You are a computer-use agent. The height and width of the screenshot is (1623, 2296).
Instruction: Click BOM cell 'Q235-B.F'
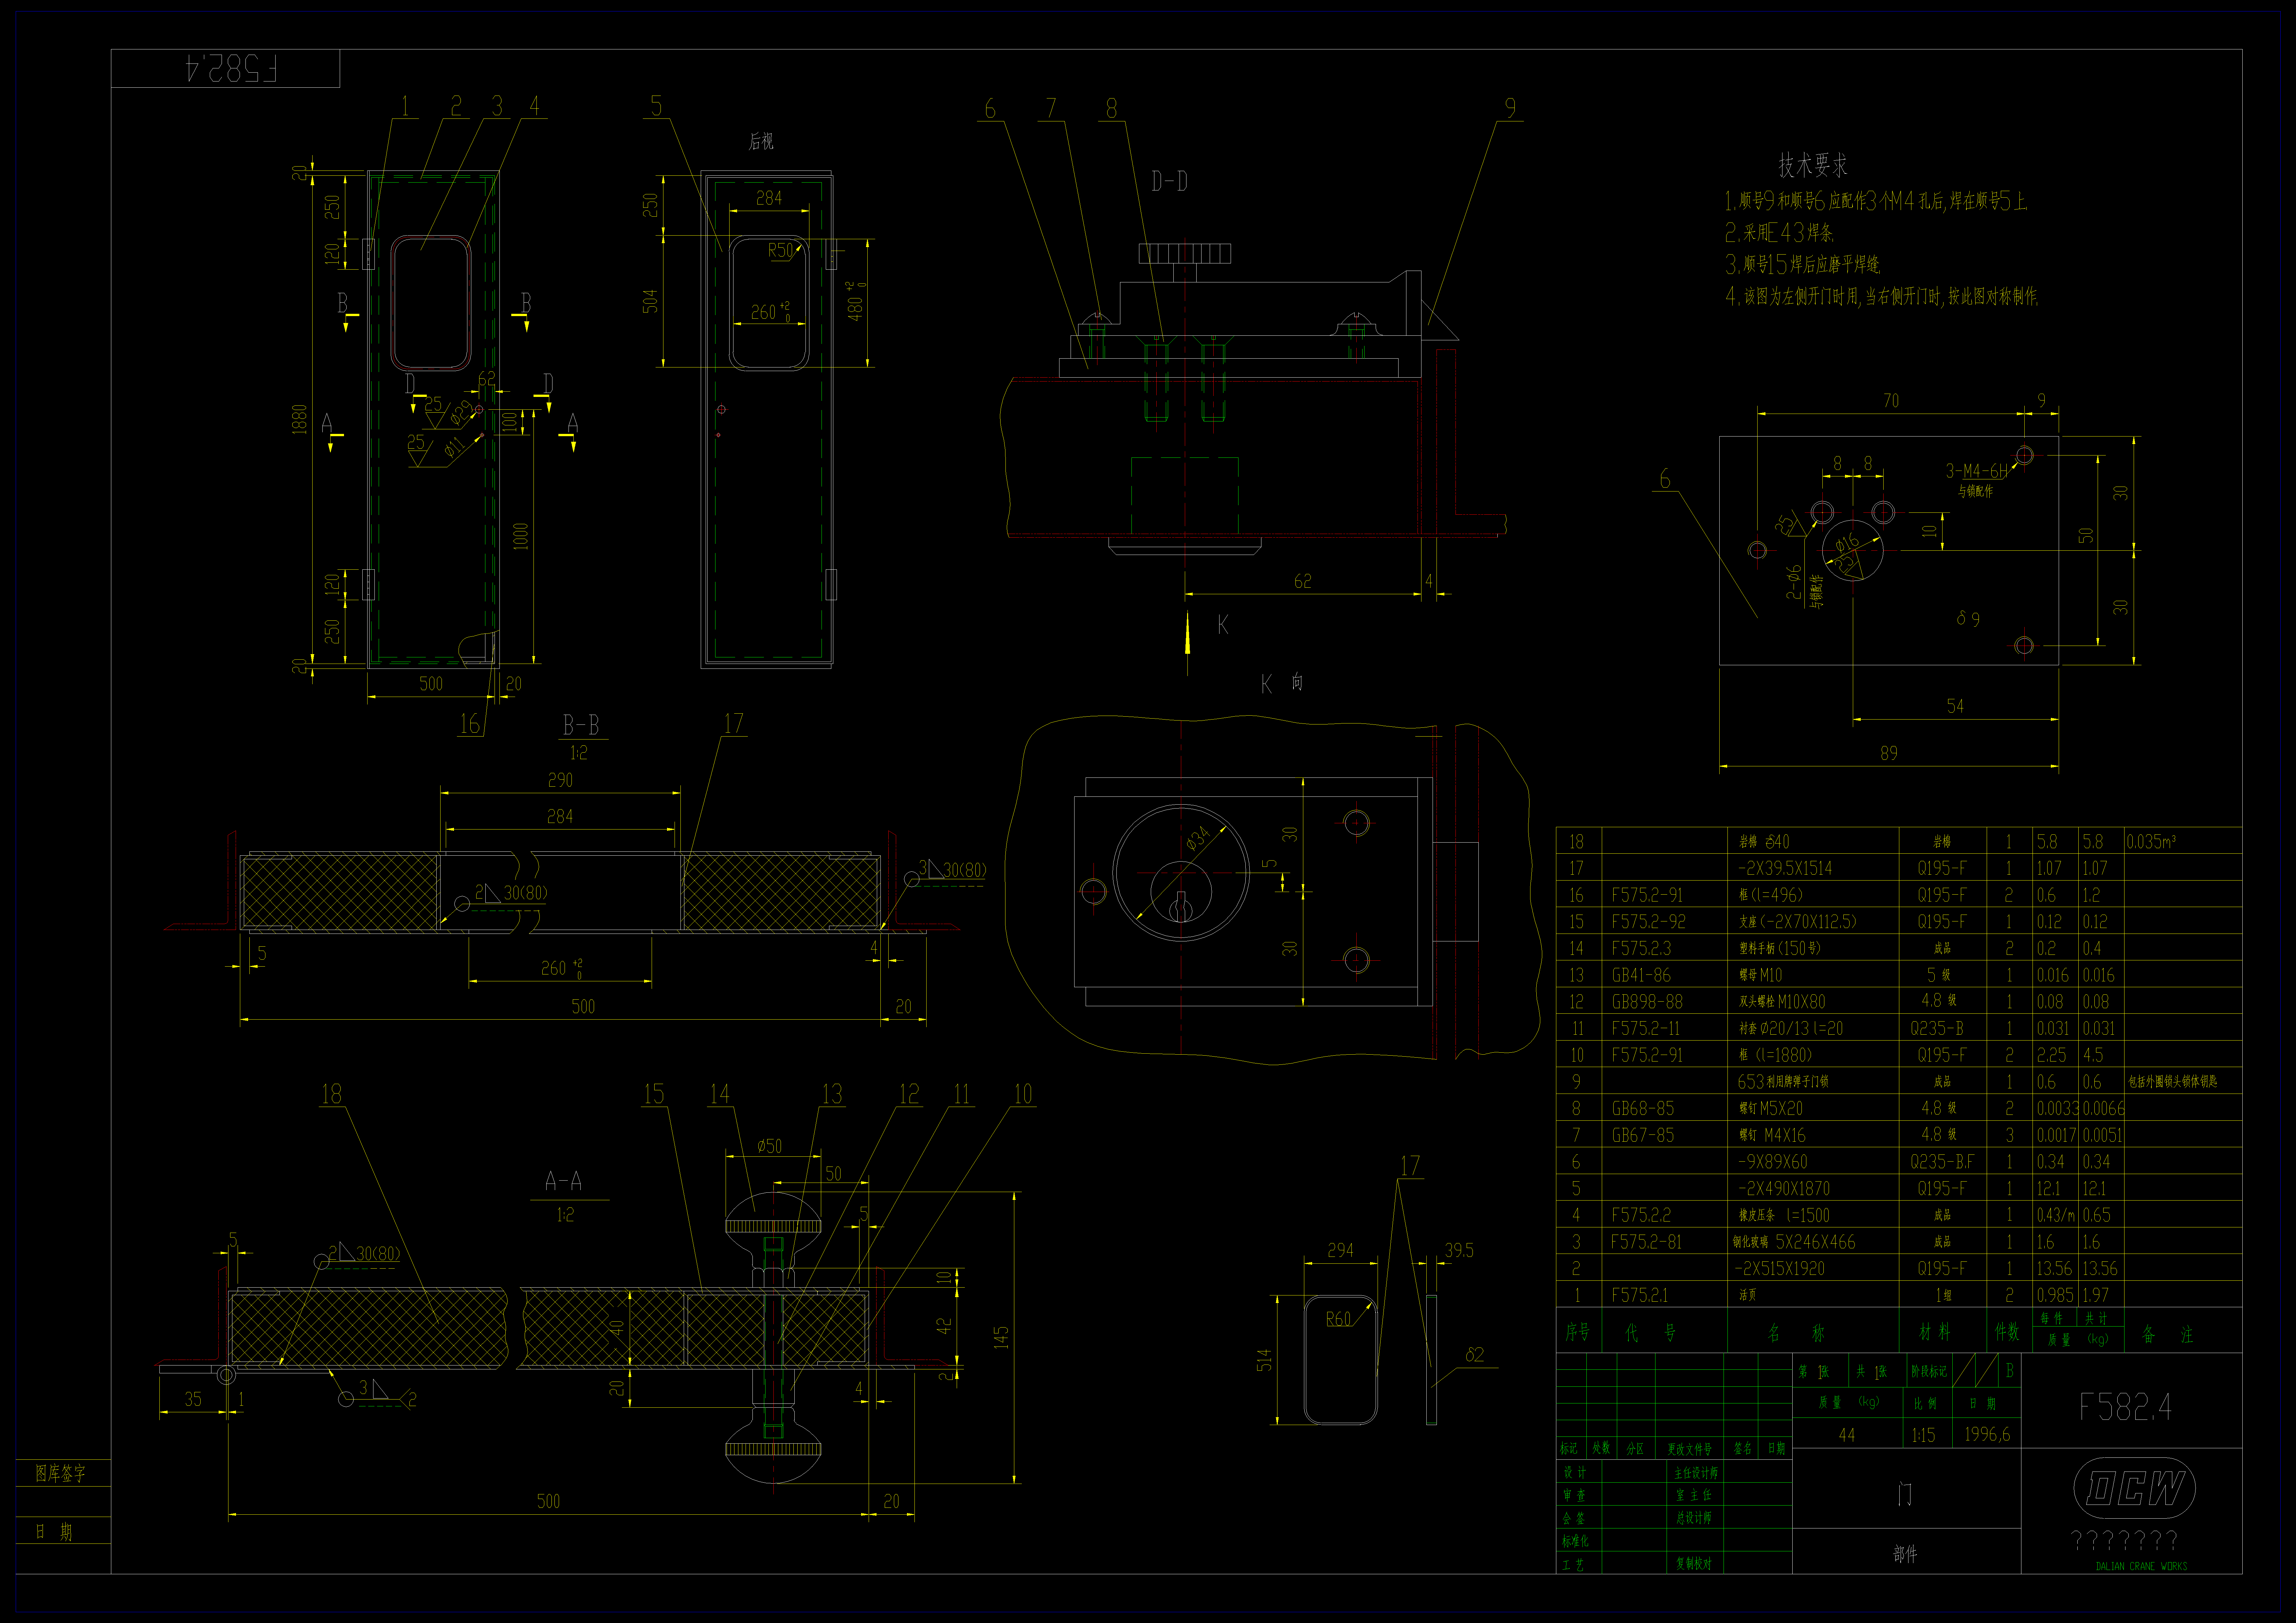tap(1942, 1162)
